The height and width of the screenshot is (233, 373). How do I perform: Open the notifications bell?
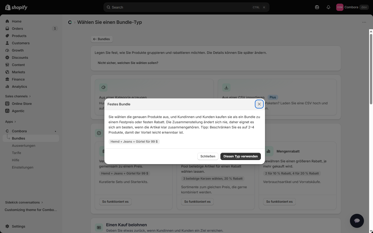point(328,7)
